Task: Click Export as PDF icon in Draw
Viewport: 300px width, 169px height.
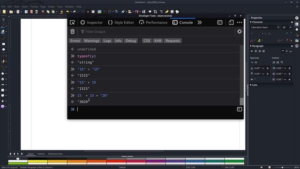Action: click(31, 12)
